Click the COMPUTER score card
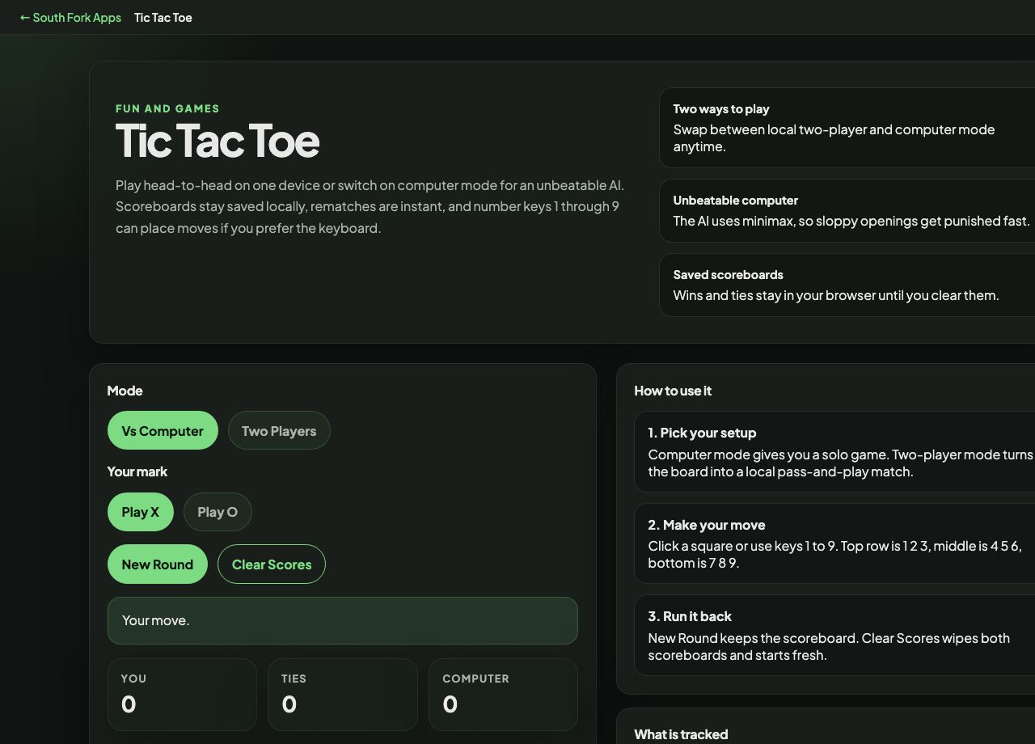 [x=503, y=695]
